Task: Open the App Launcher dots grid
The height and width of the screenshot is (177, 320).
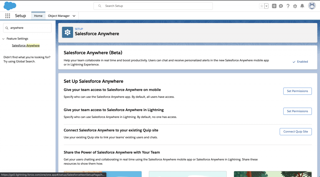Action: [7, 16]
